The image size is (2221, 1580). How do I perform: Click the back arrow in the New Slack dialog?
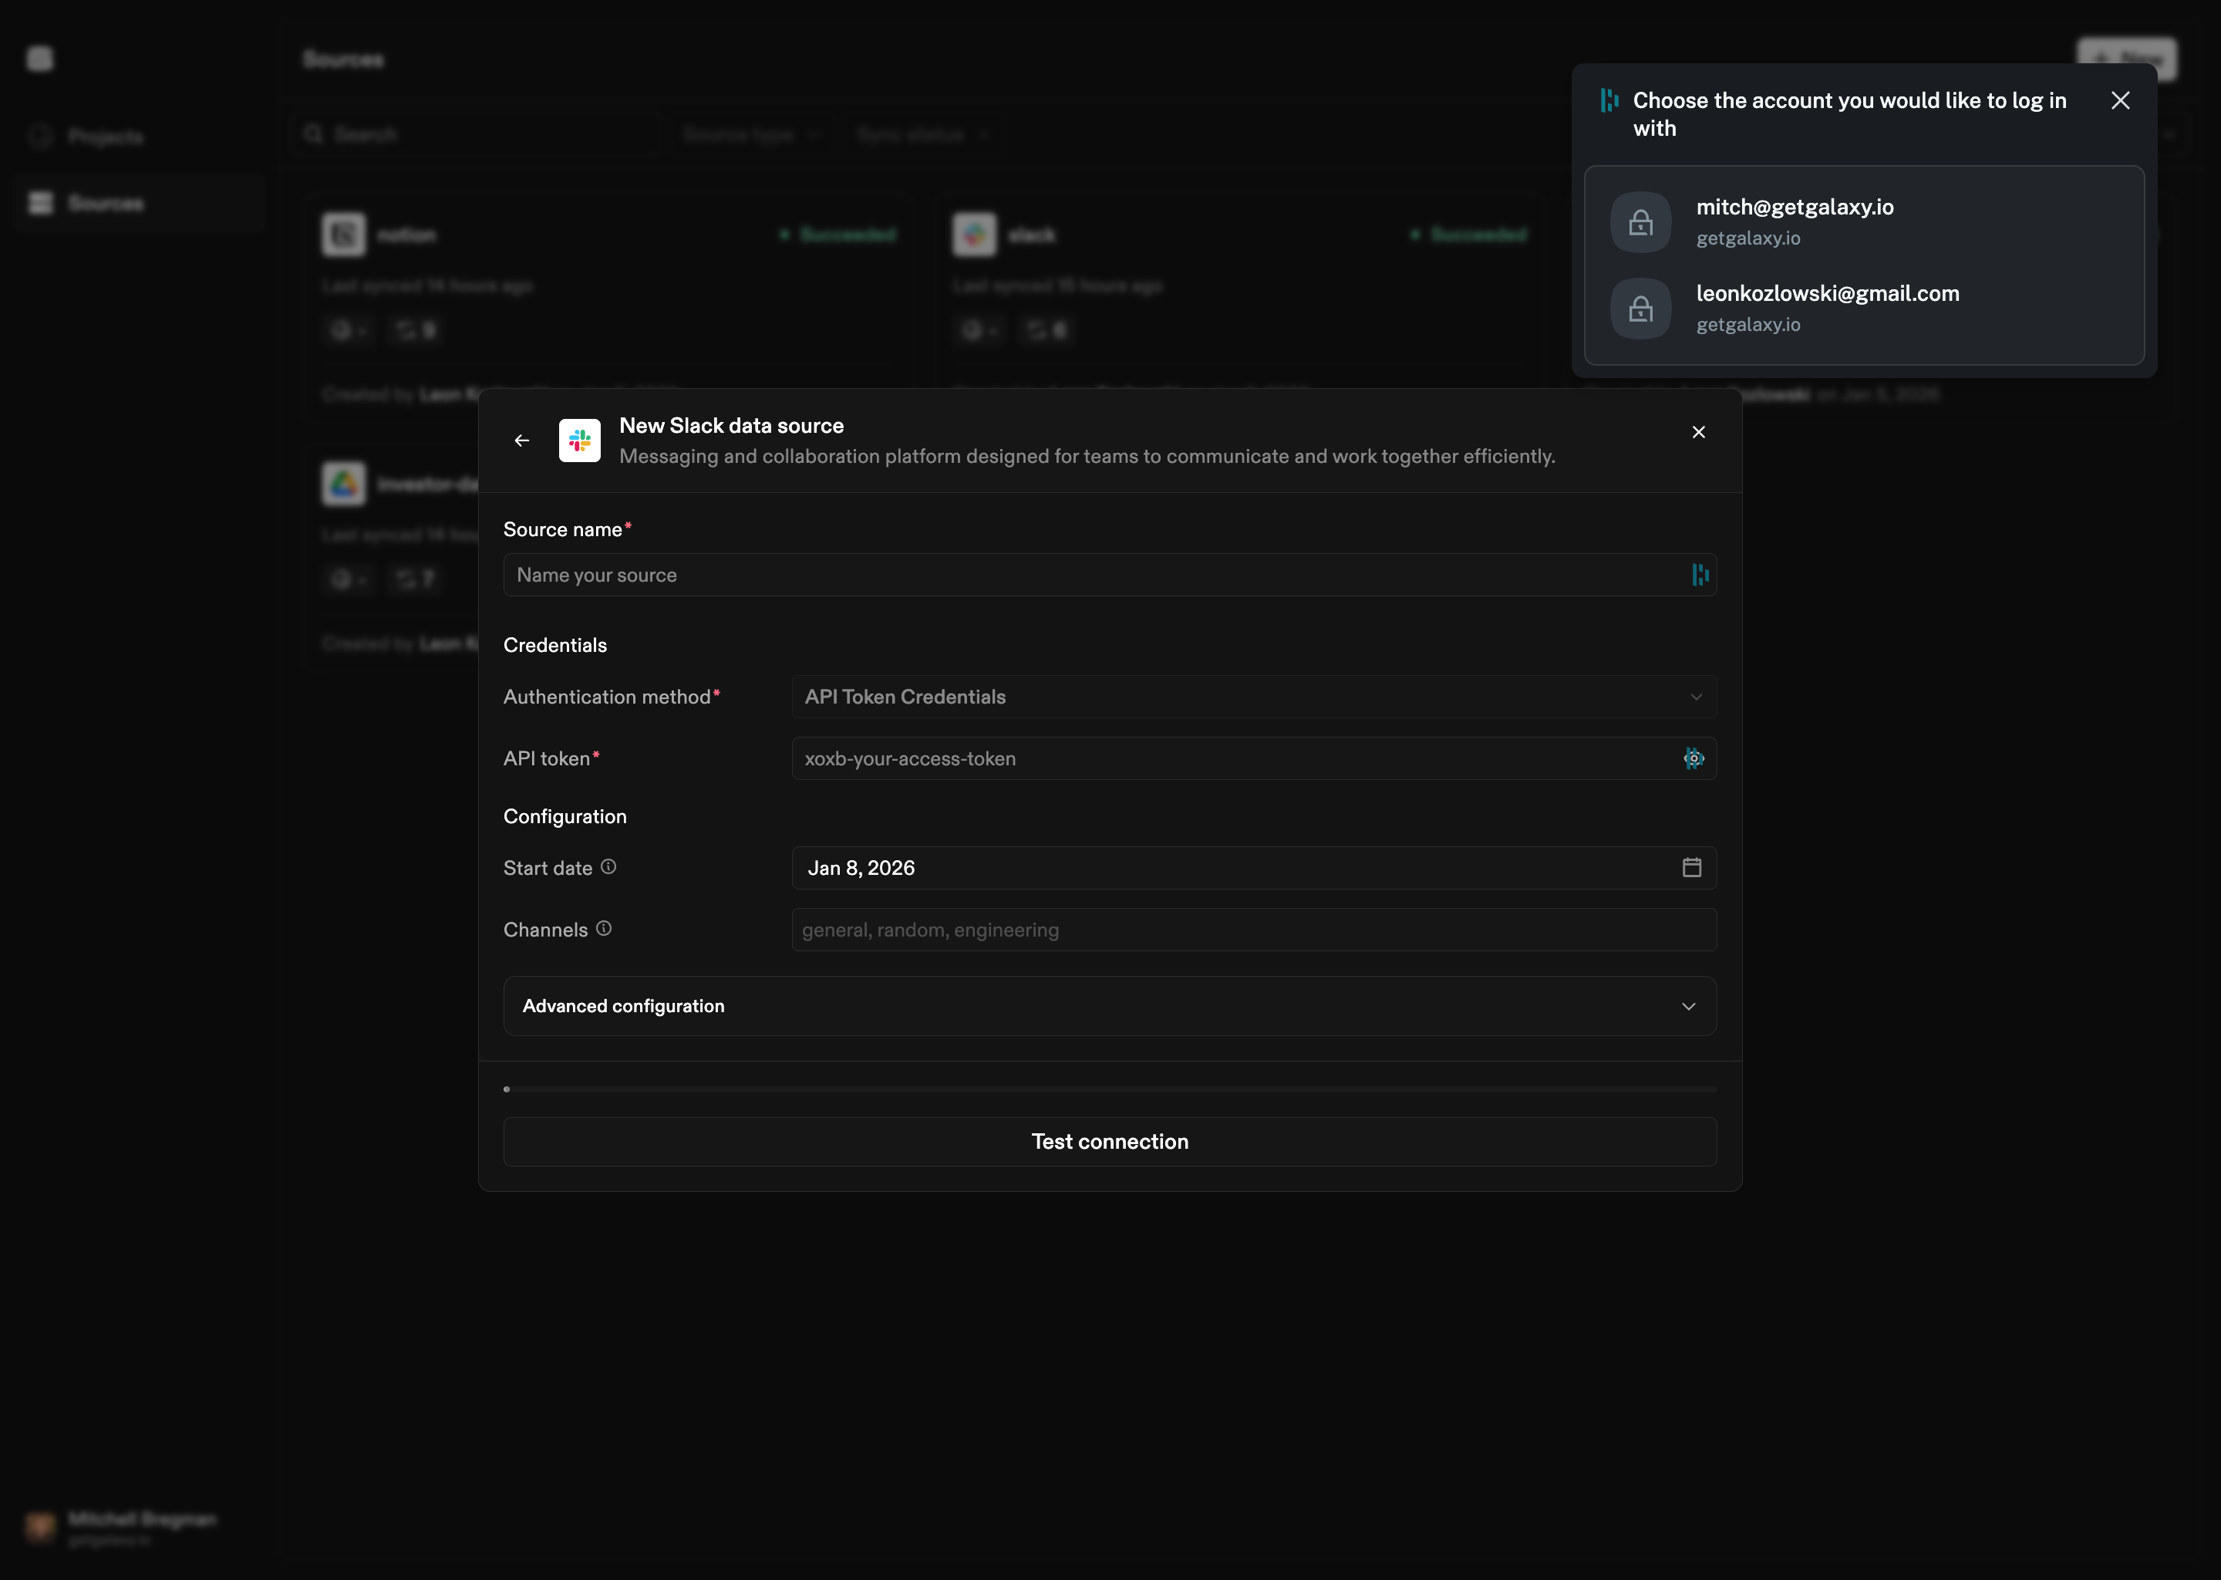click(521, 440)
